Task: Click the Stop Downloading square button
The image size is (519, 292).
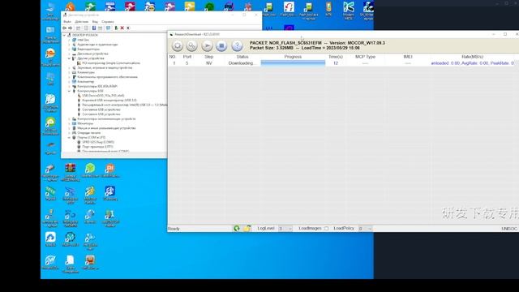Action: point(221,45)
